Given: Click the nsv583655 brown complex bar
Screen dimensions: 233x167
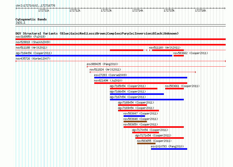Looking at the screenshot, I should (146, 143).
